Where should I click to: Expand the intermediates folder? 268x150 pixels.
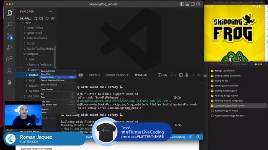[x=25, y=38]
